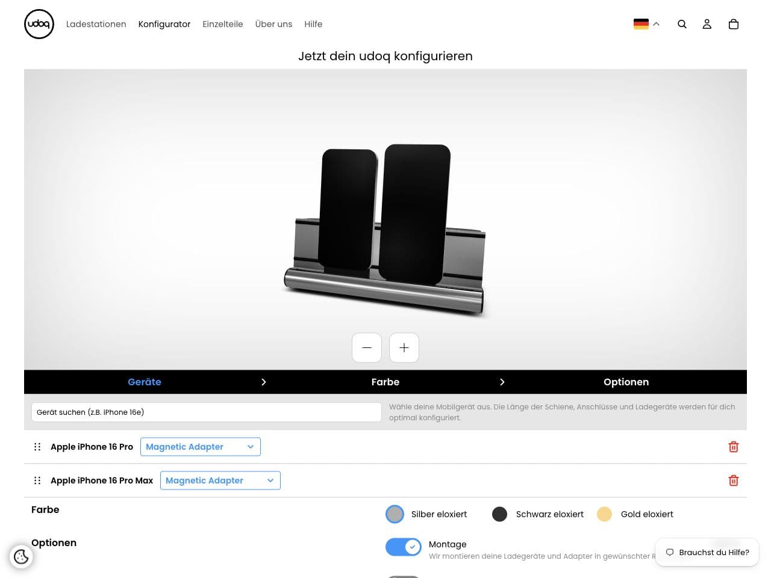Expand the language selector chevron

657,24
